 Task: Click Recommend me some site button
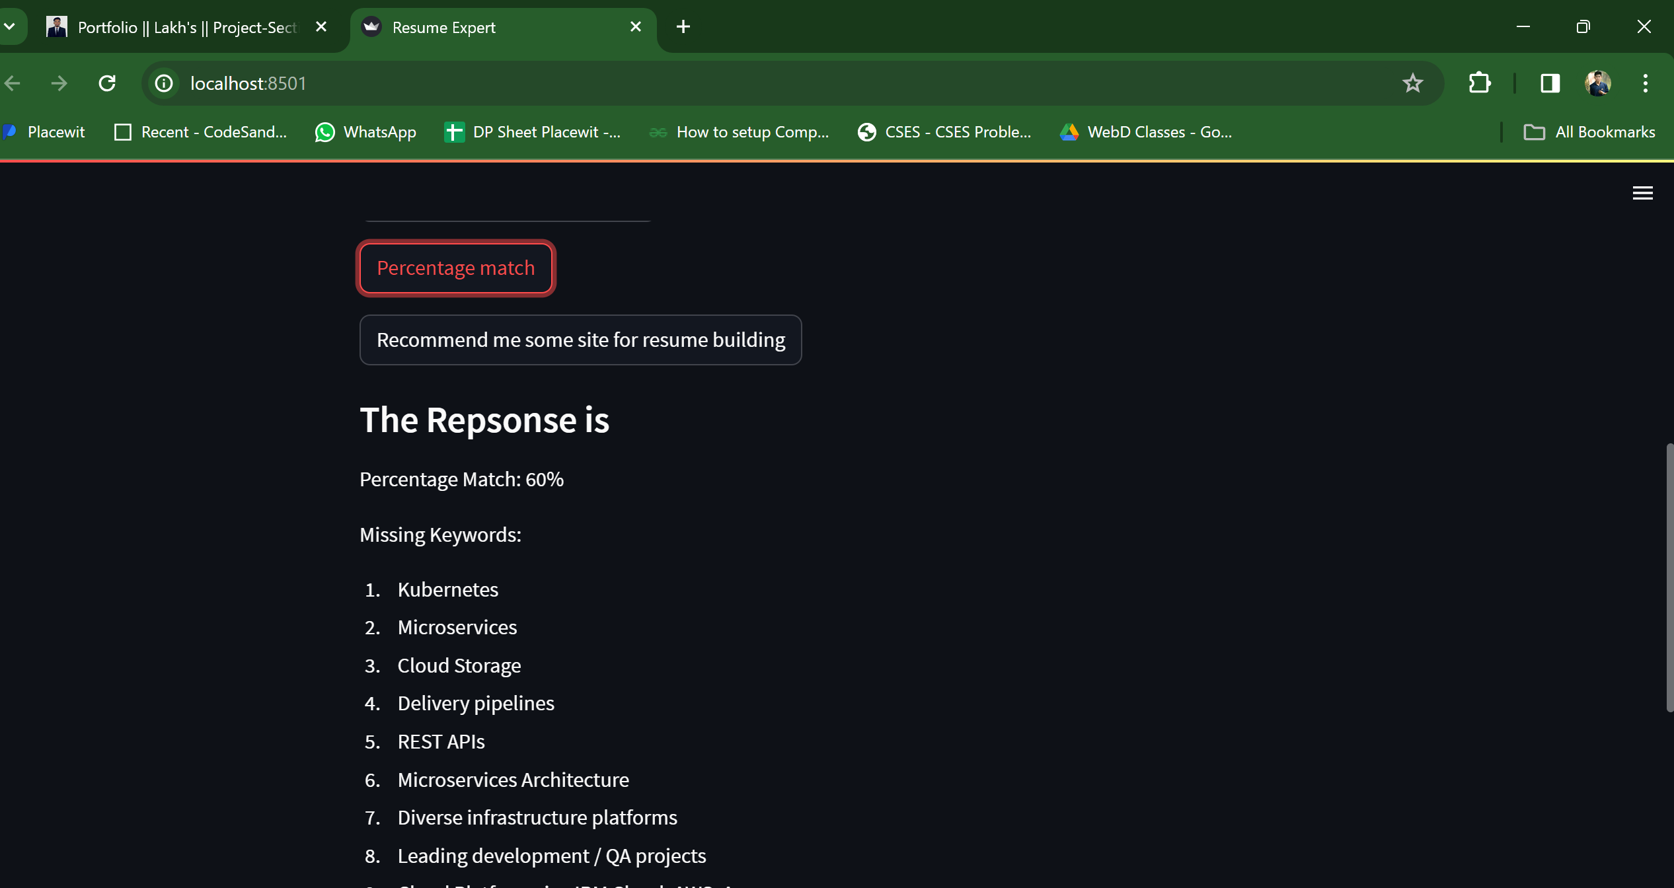point(580,340)
